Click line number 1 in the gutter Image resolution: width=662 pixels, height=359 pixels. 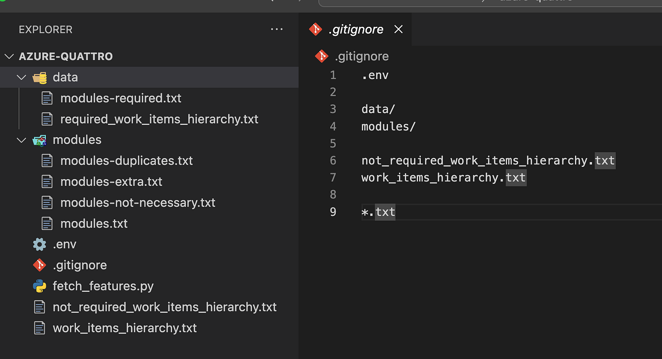[x=333, y=75]
